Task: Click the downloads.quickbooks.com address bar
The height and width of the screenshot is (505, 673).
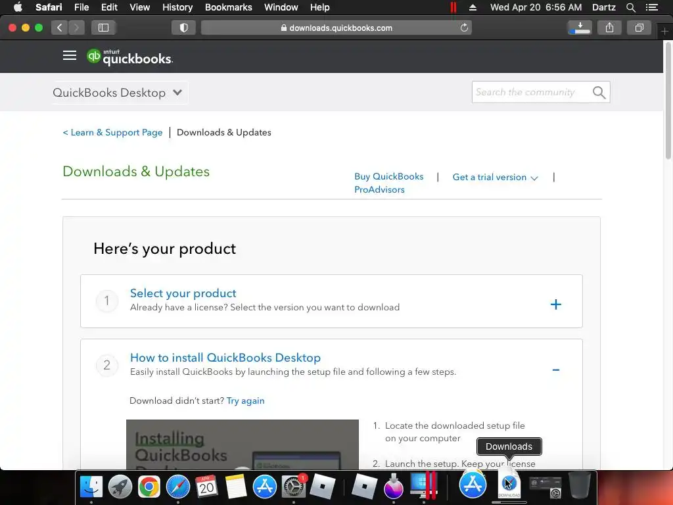Action: [x=336, y=28]
